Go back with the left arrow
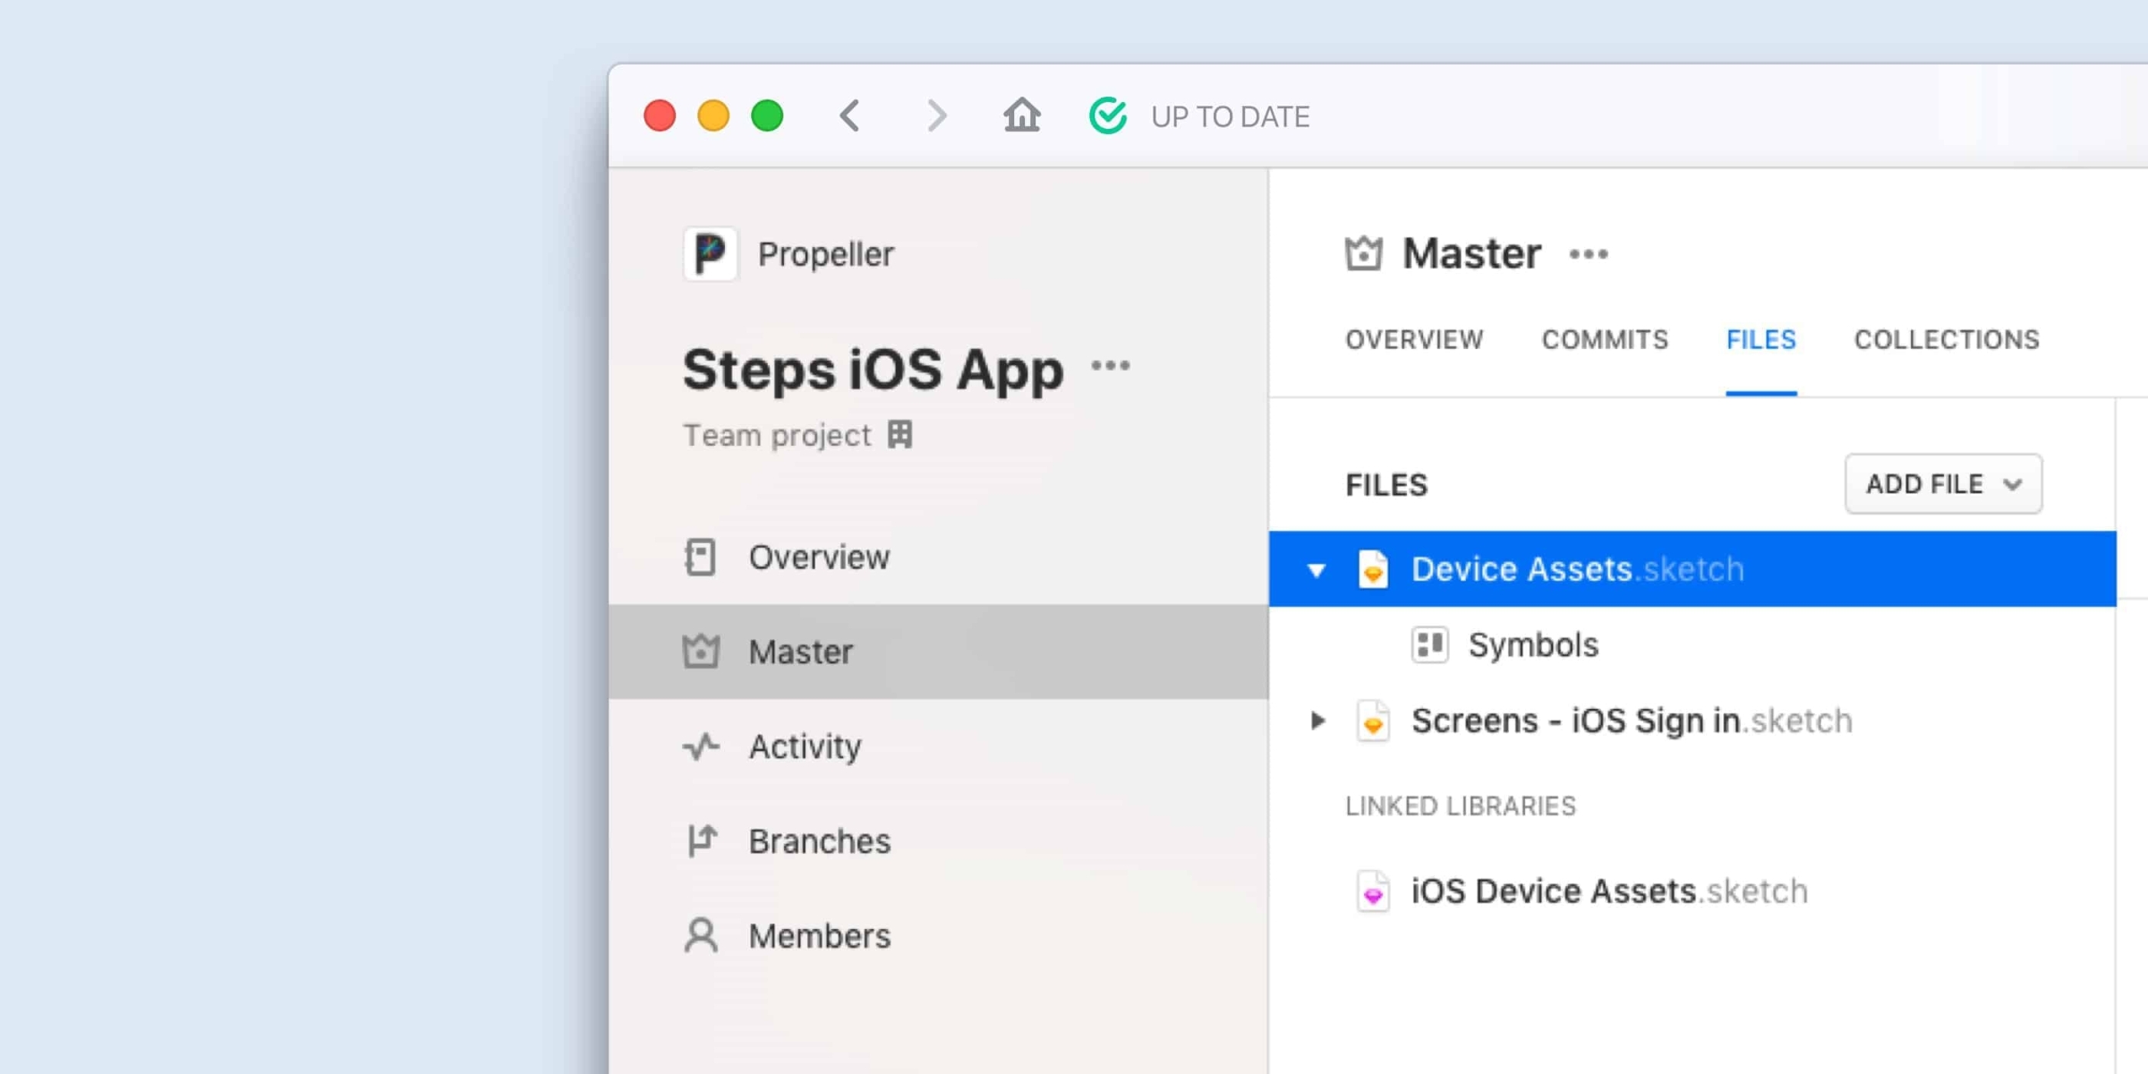The height and width of the screenshot is (1074, 2148). [x=850, y=116]
